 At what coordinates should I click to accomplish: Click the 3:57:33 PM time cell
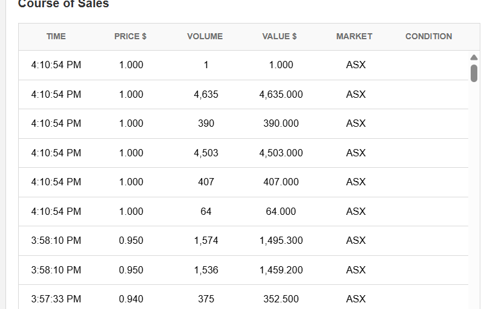pyautogui.click(x=56, y=299)
